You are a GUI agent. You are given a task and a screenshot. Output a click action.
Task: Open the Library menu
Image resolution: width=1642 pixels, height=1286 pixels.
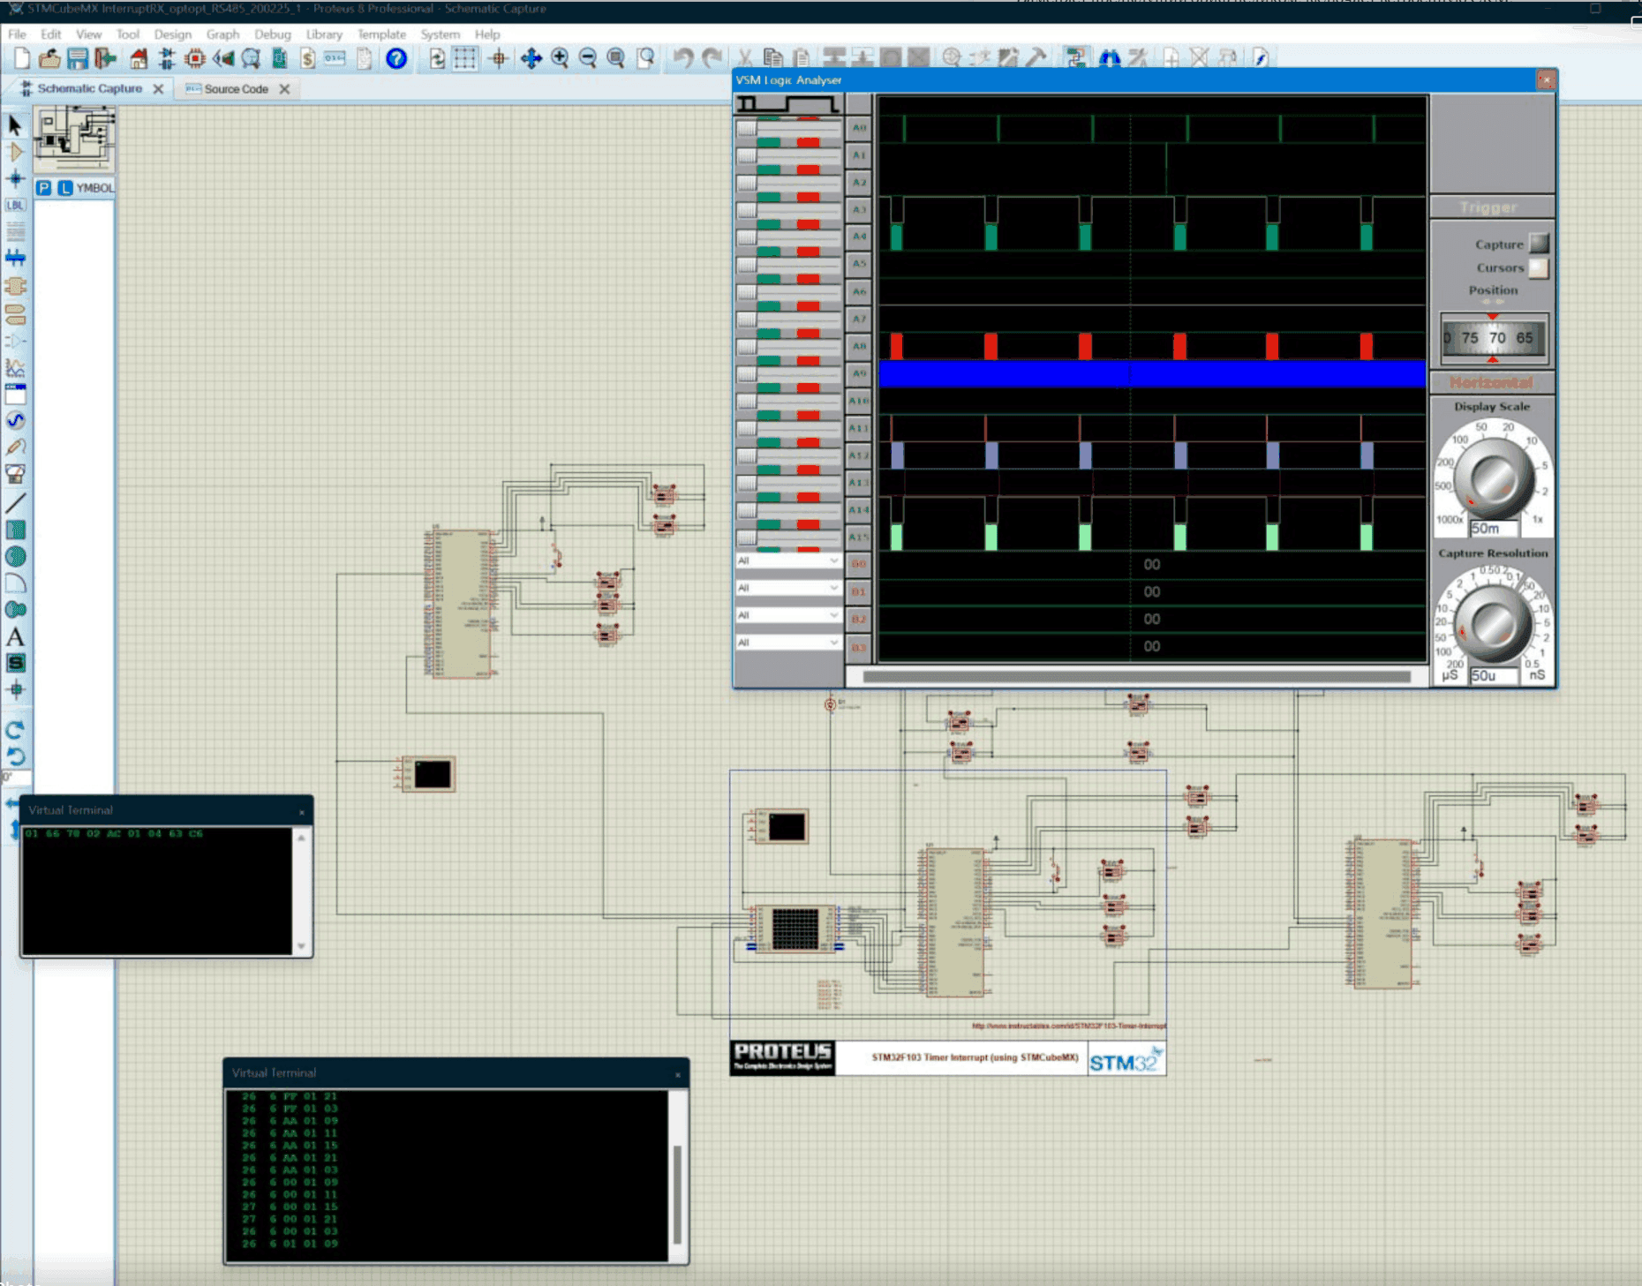324,34
